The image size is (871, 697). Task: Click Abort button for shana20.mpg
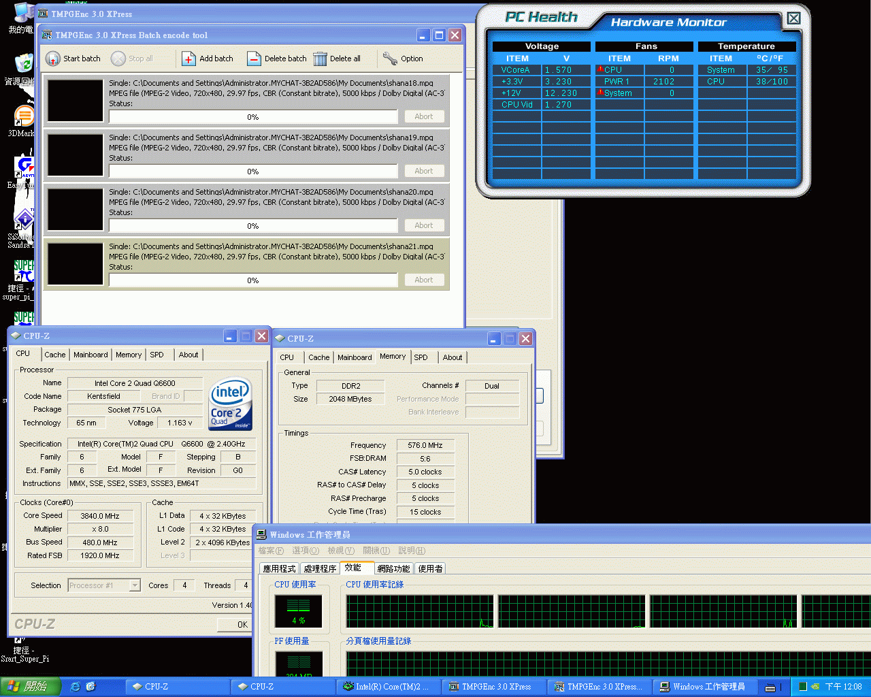tap(424, 225)
